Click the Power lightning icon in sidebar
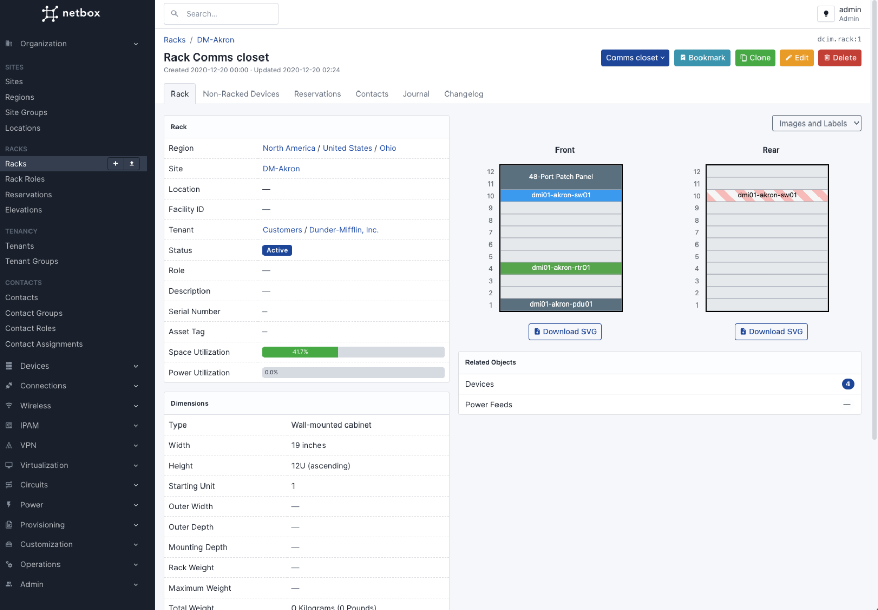The image size is (878, 610). pos(9,505)
